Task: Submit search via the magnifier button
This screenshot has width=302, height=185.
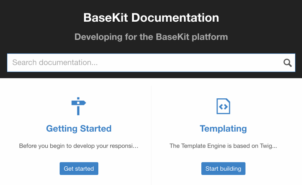Action: click(x=287, y=63)
